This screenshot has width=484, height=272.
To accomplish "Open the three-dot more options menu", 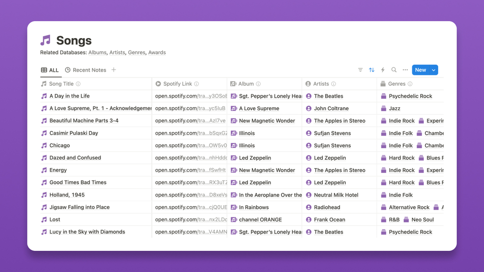I will click(x=406, y=70).
